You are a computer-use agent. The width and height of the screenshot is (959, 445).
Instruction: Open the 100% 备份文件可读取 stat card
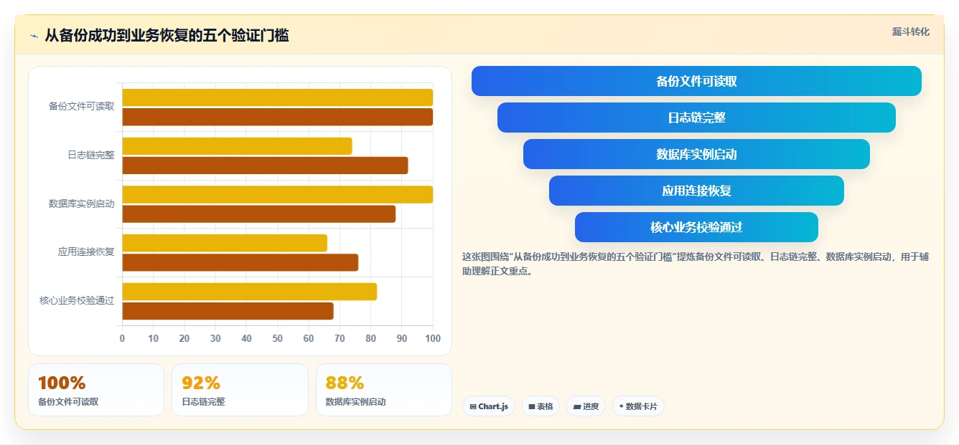[x=96, y=390]
